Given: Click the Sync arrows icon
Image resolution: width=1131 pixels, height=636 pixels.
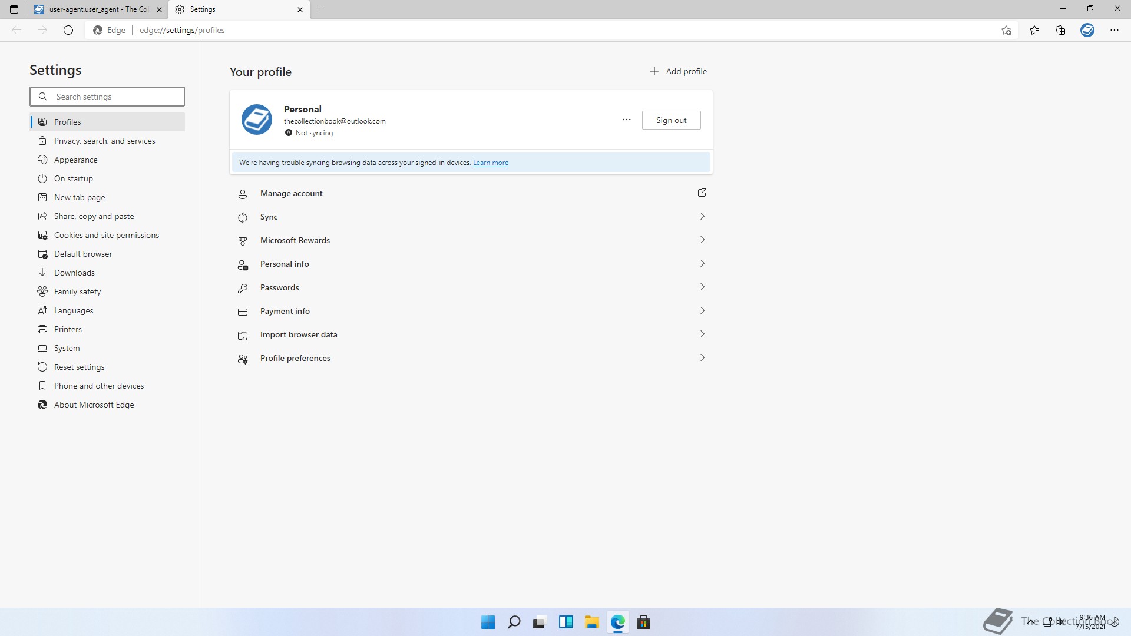Looking at the screenshot, I should (243, 217).
